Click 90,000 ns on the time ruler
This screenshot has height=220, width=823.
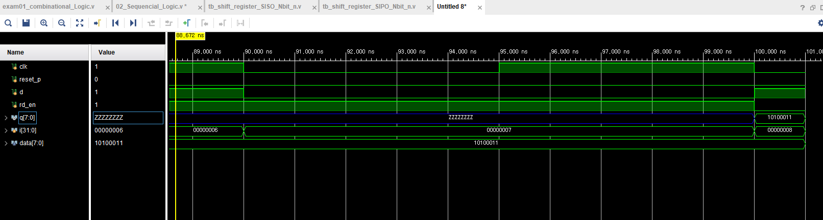(259, 51)
